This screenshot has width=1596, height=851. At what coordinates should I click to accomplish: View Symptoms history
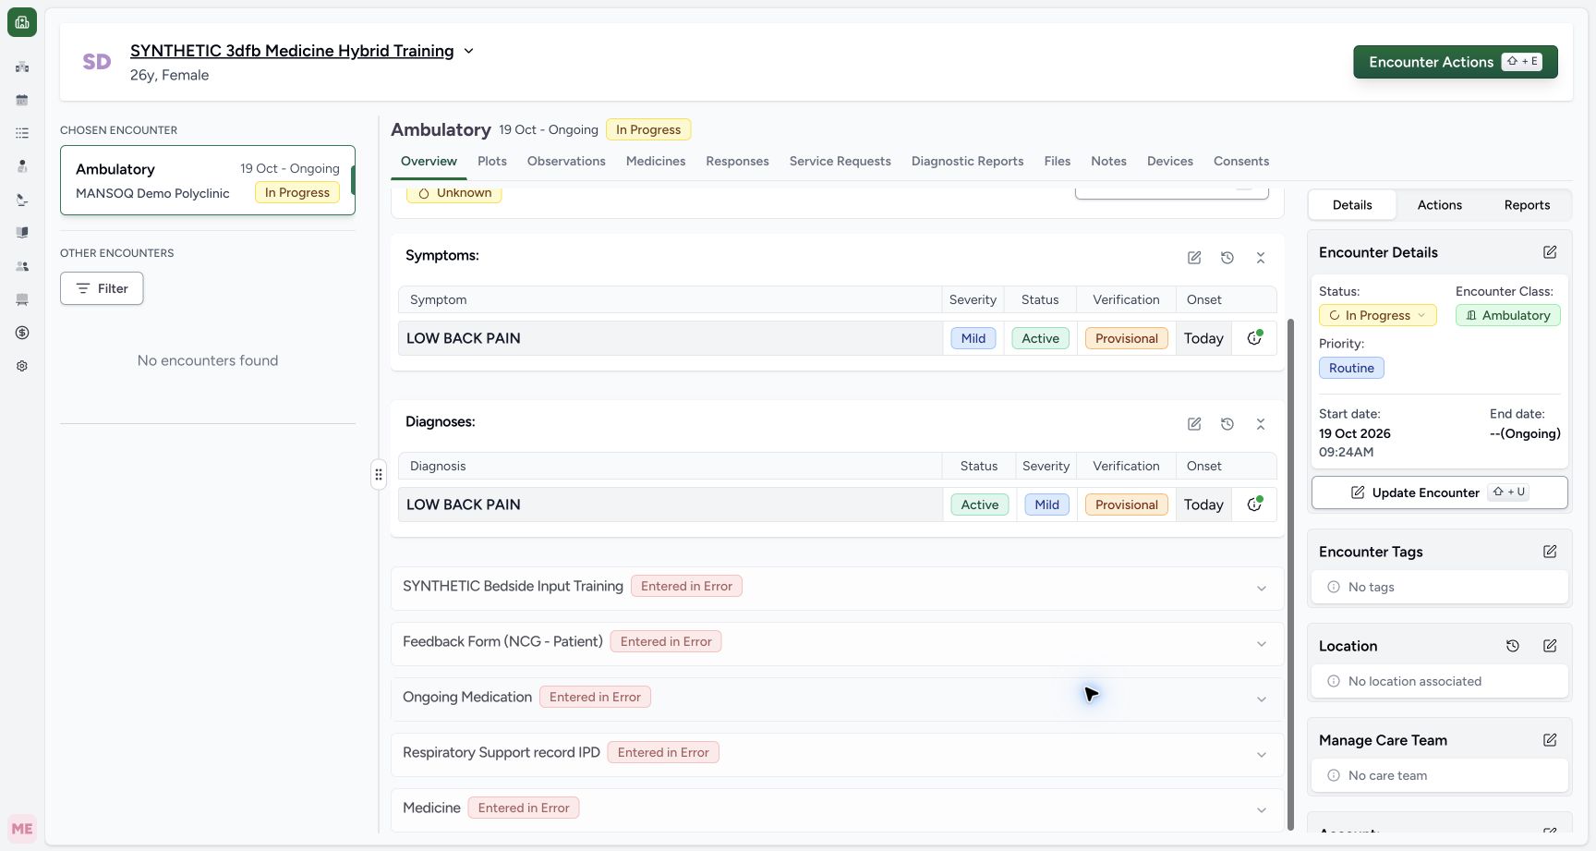(x=1227, y=258)
